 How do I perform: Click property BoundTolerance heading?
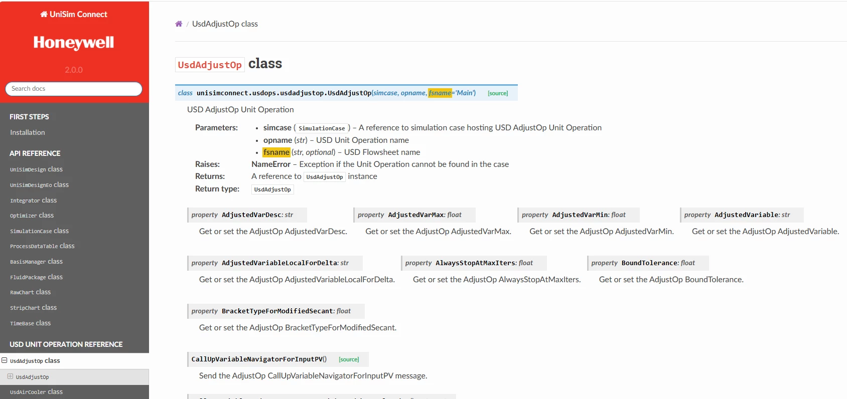(648, 263)
